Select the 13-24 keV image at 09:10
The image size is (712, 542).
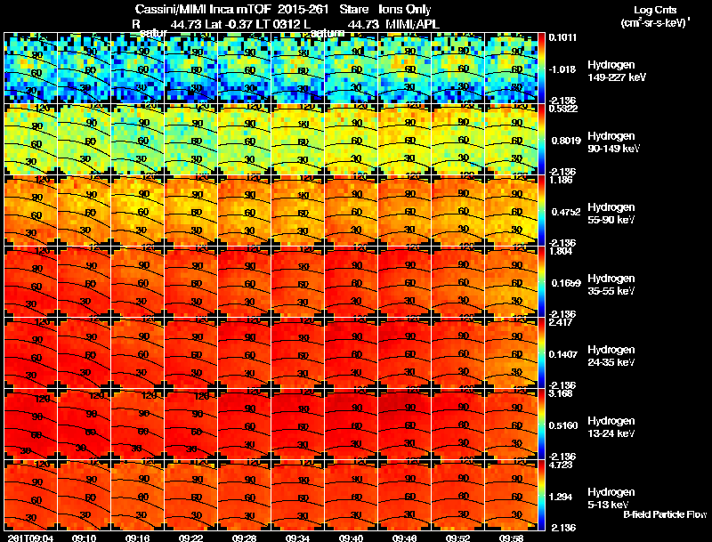point(84,425)
